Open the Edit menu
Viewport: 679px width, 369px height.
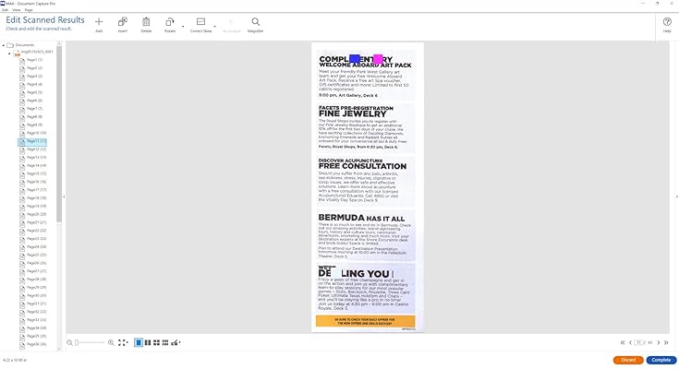tap(6, 9)
